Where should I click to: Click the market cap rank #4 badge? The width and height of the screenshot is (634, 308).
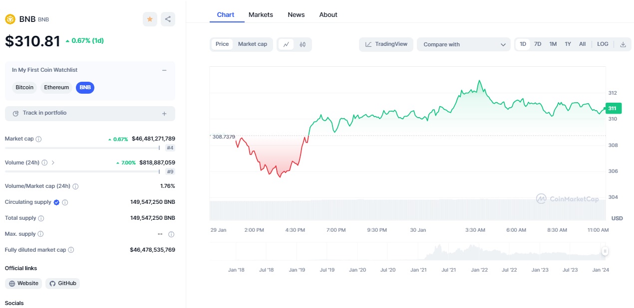[x=170, y=148]
